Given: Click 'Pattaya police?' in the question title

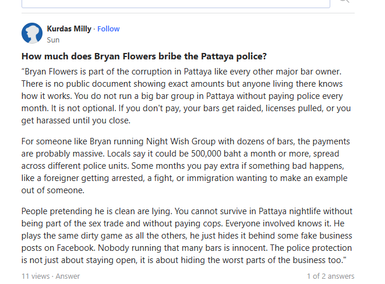Looking at the screenshot, I should pos(234,56).
